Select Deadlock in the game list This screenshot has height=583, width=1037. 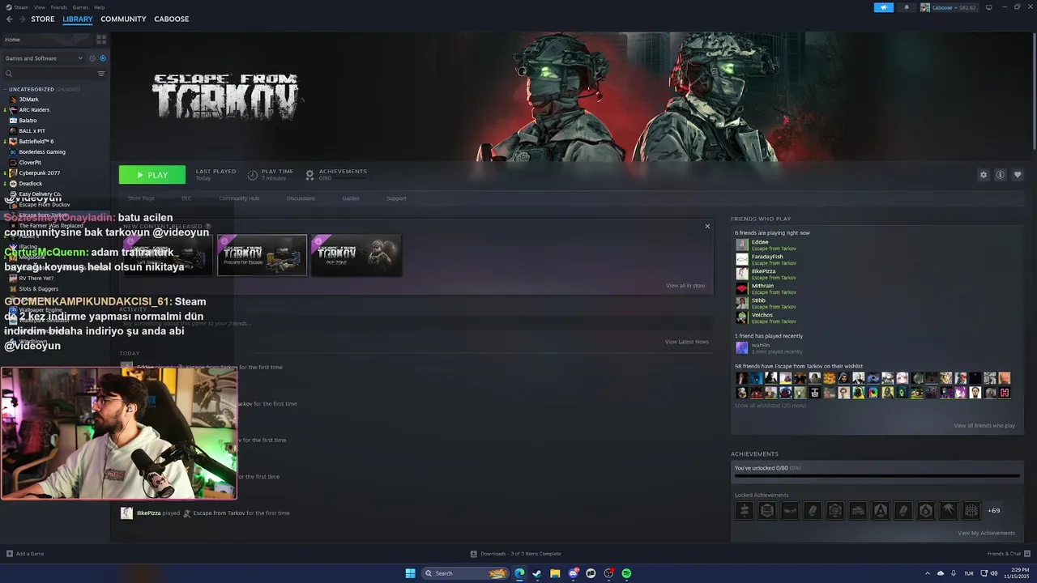(30, 184)
